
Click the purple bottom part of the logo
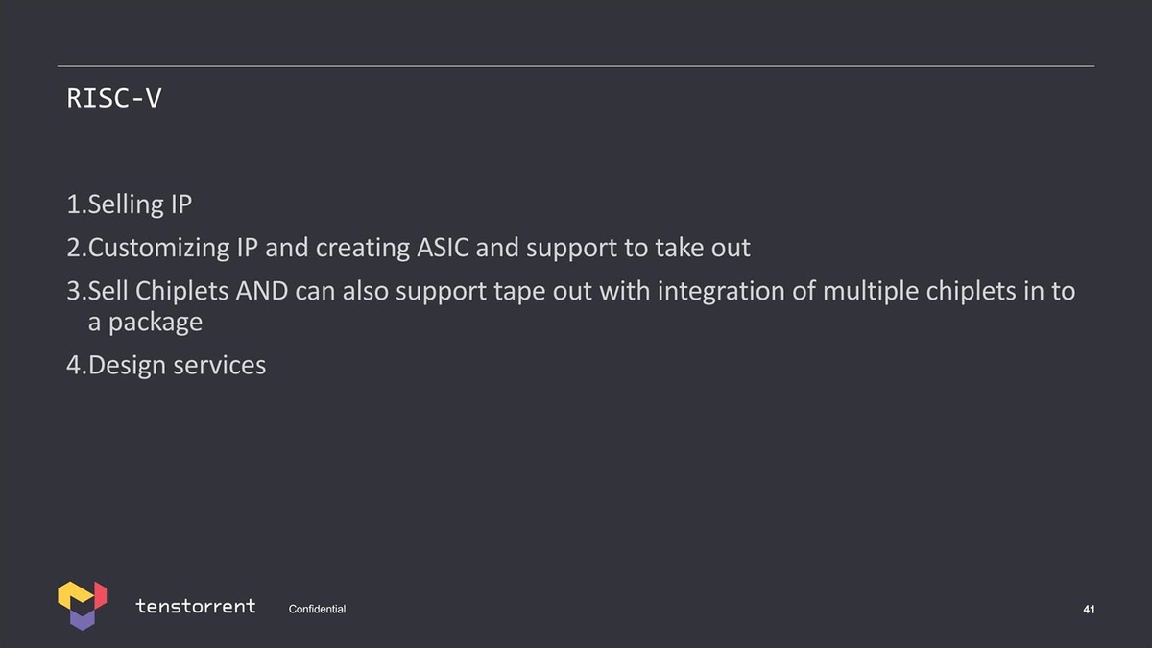coord(83,619)
